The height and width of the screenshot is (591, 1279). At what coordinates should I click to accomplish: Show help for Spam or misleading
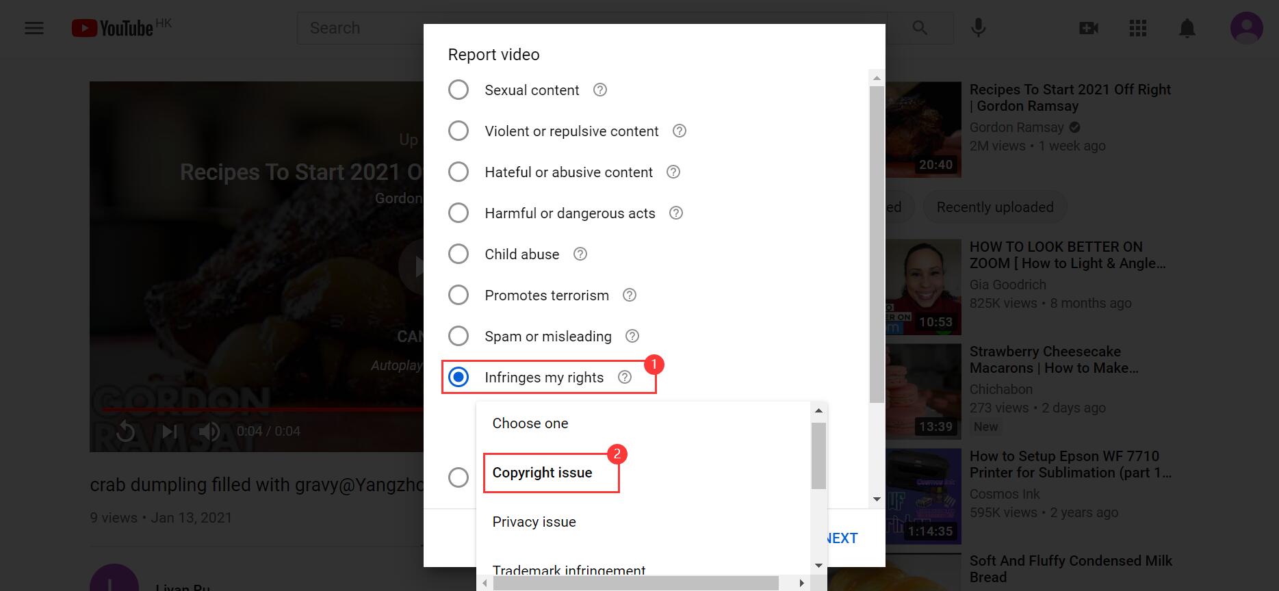(x=632, y=336)
